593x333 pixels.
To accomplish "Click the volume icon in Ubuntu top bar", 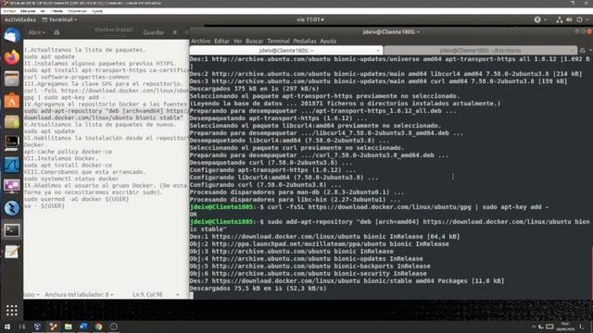I will coord(569,19).
